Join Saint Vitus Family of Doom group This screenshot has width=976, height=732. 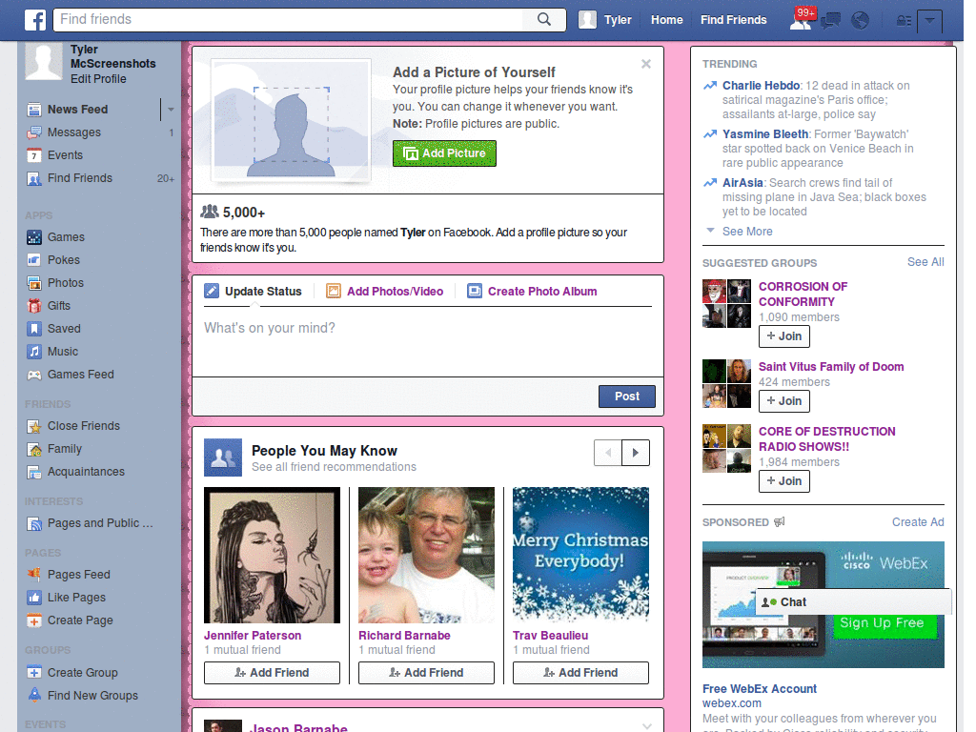point(784,401)
